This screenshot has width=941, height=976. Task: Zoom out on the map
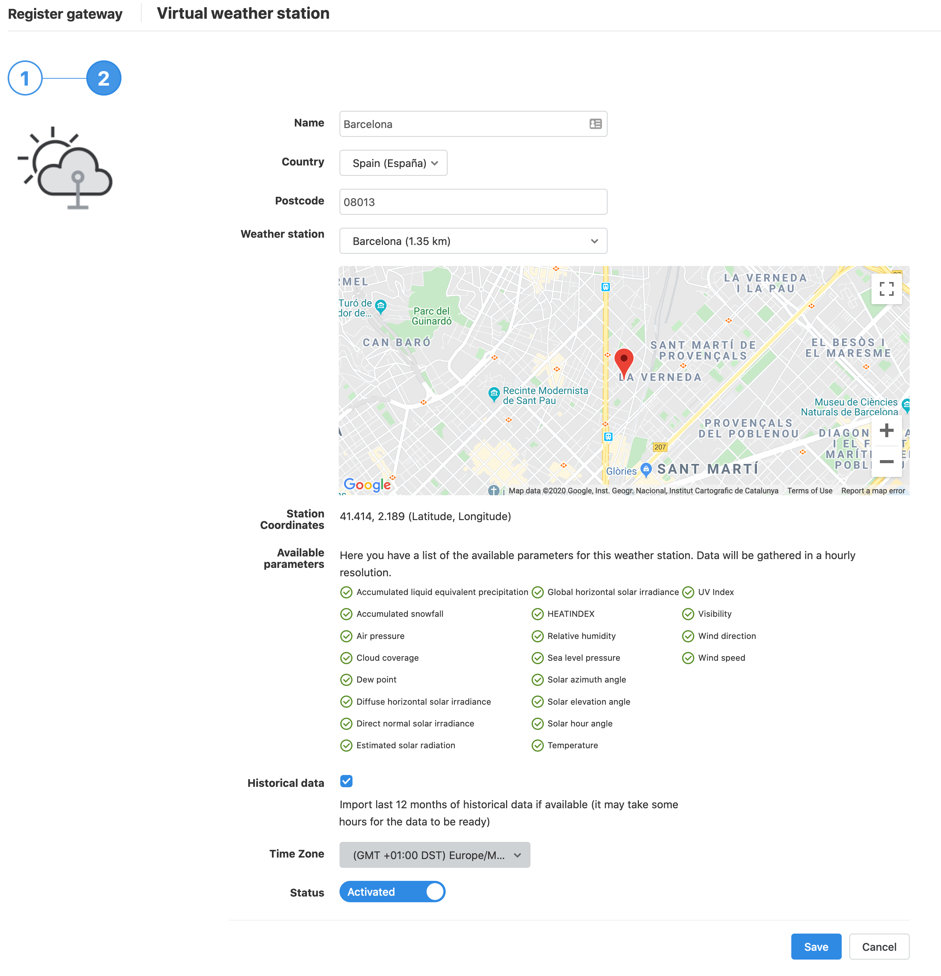click(886, 462)
